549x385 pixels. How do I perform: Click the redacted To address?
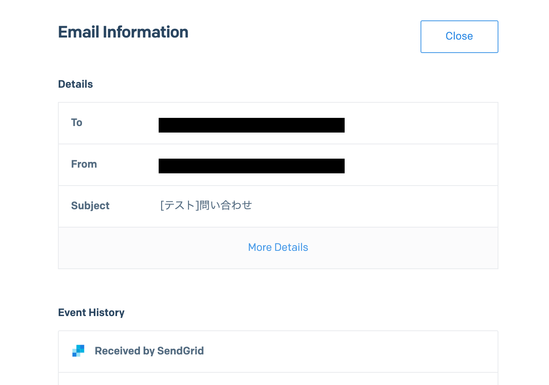tap(251, 125)
